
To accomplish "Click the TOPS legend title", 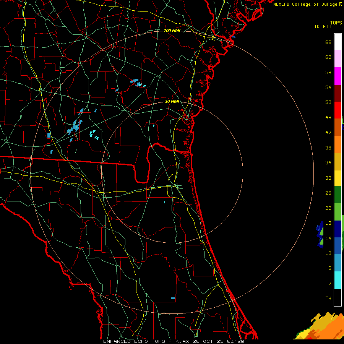I will [336, 23].
